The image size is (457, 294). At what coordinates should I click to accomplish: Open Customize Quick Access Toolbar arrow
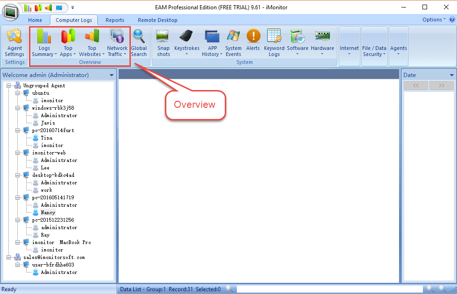pyautogui.click(x=72, y=8)
